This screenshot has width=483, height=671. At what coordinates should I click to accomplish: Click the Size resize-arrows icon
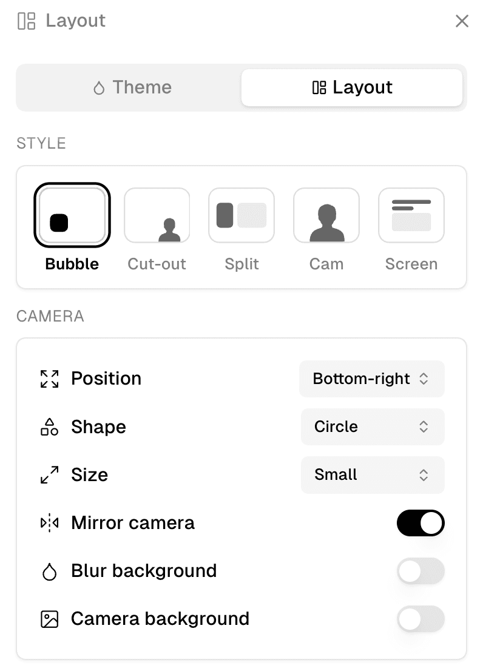pyautogui.click(x=49, y=474)
